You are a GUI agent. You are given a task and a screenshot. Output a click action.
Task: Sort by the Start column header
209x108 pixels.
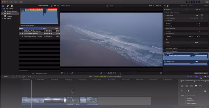(49, 28)
